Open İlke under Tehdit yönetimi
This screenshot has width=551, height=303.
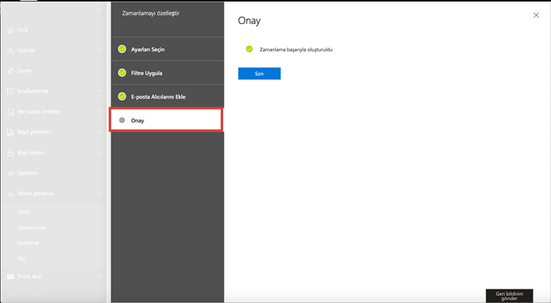pyautogui.click(x=22, y=258)
